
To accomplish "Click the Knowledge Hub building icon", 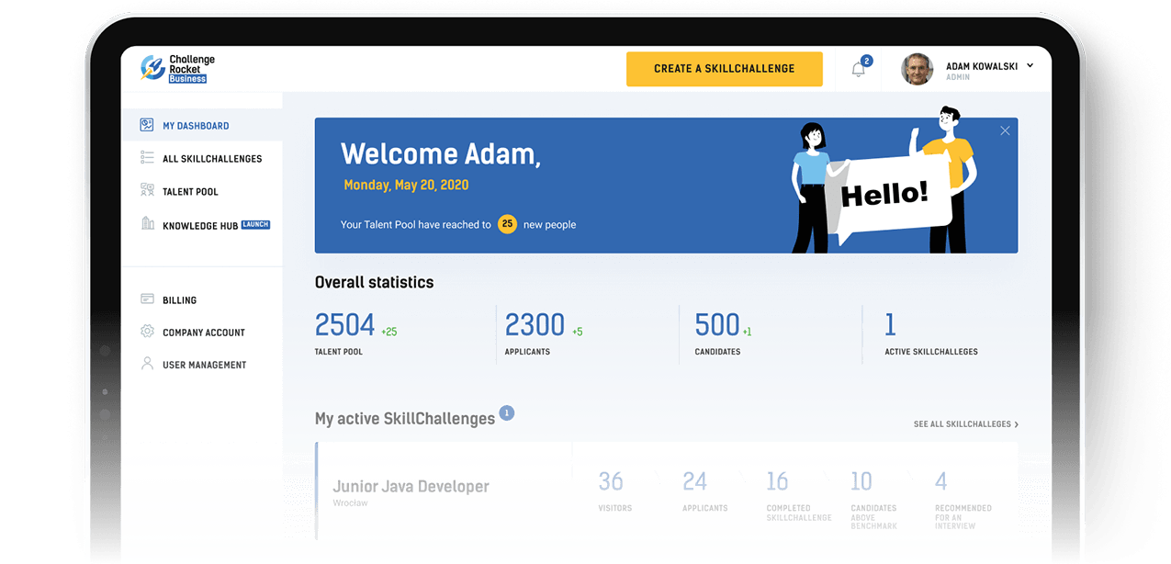I will pos(147,224).
